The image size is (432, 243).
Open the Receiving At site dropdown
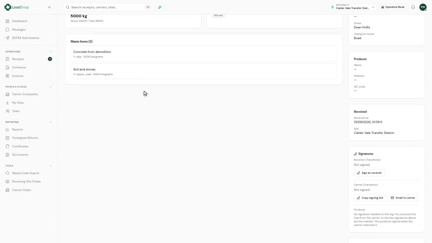(x=353, y=7)
